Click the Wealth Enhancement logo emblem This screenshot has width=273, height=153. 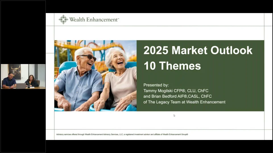63,20
